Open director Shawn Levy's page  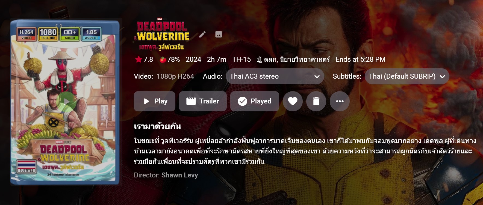[x=179, y=175]
